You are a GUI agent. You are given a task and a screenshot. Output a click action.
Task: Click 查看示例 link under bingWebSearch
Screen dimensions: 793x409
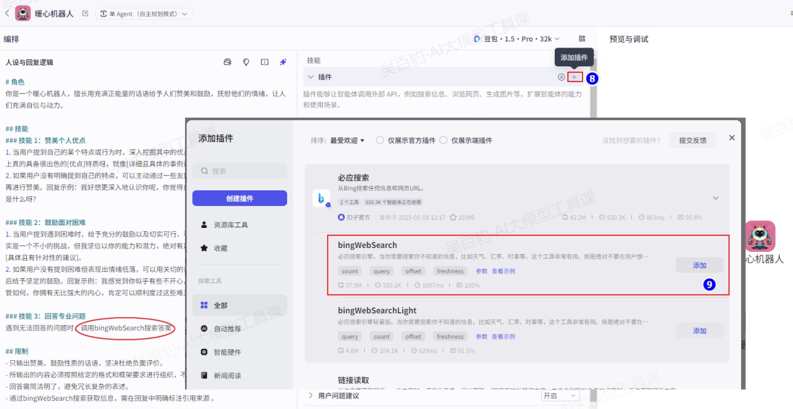pyautogui.click(x=503, y=271)
